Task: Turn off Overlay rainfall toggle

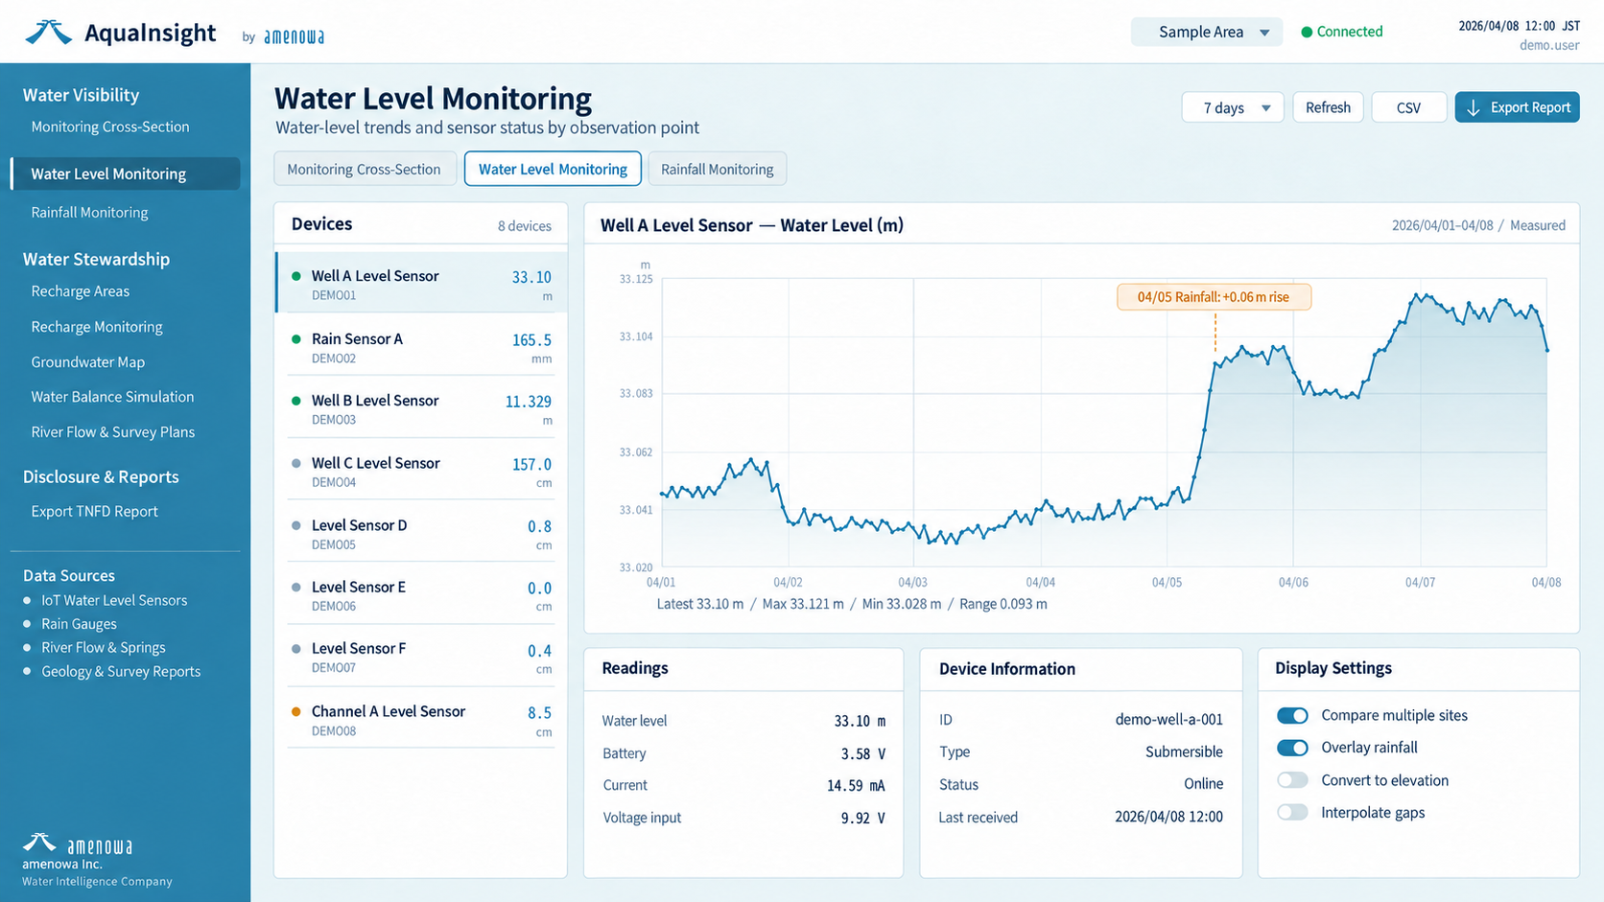Action: click(1292, 748)
